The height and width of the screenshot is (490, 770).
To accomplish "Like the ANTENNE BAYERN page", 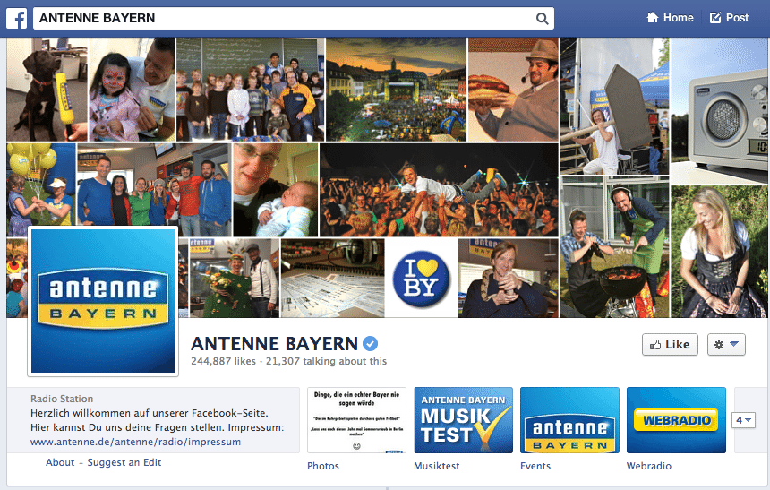I will coord(670,345).
